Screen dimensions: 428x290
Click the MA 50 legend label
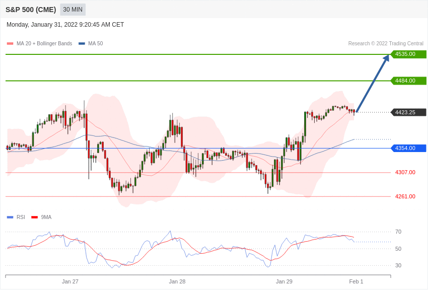(96, 43)
